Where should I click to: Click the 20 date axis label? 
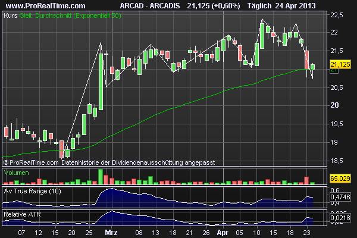tap(72, 233)
